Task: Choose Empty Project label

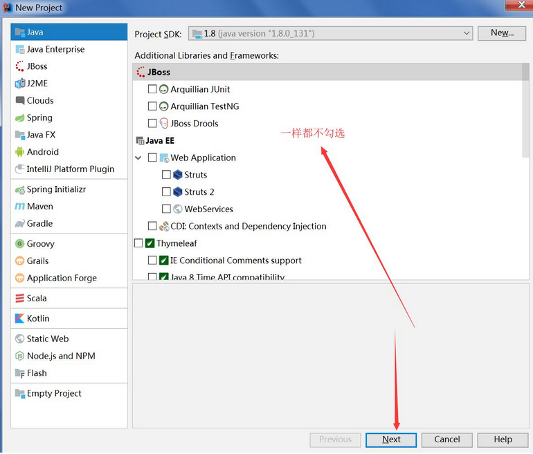Action: 54,394
